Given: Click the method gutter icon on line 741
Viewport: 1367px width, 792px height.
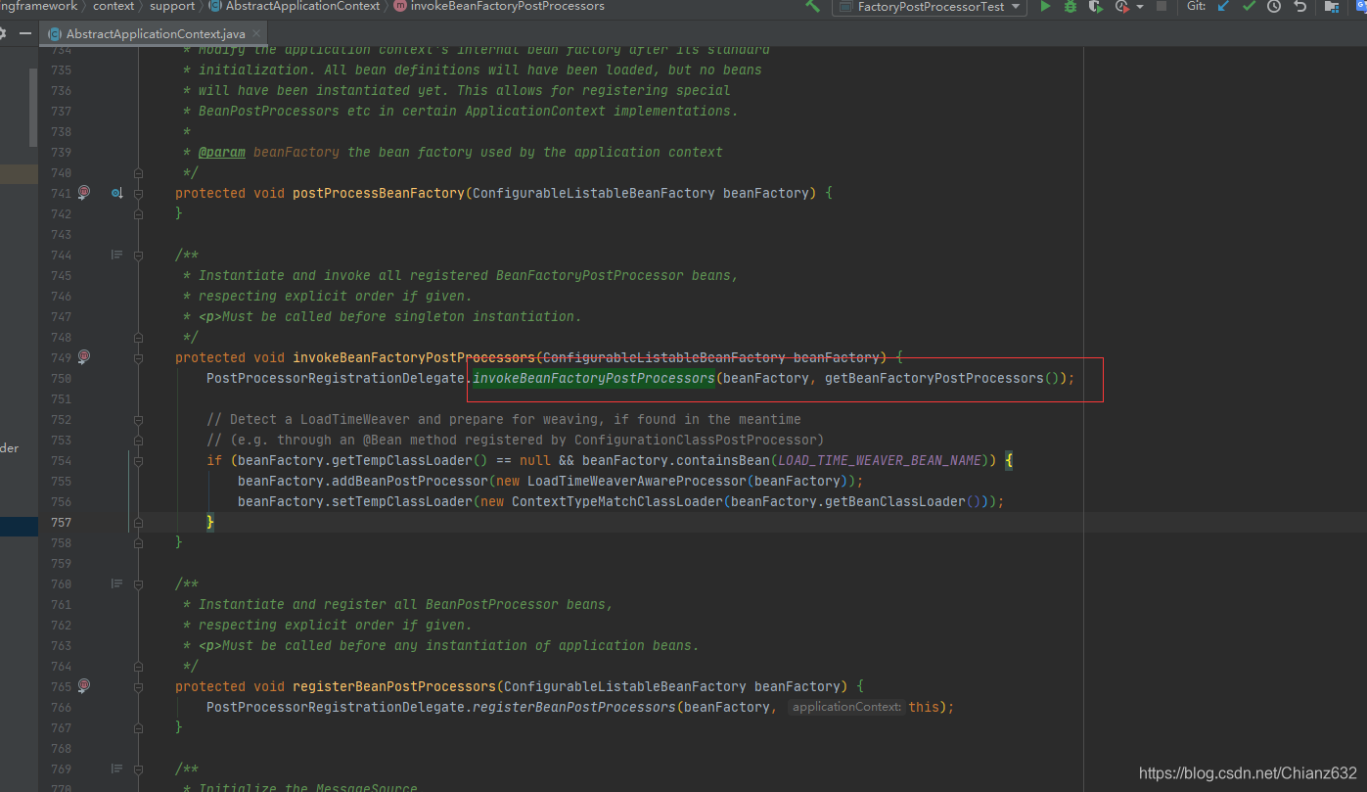Looking at the screenshot, I should click(84, 193).
